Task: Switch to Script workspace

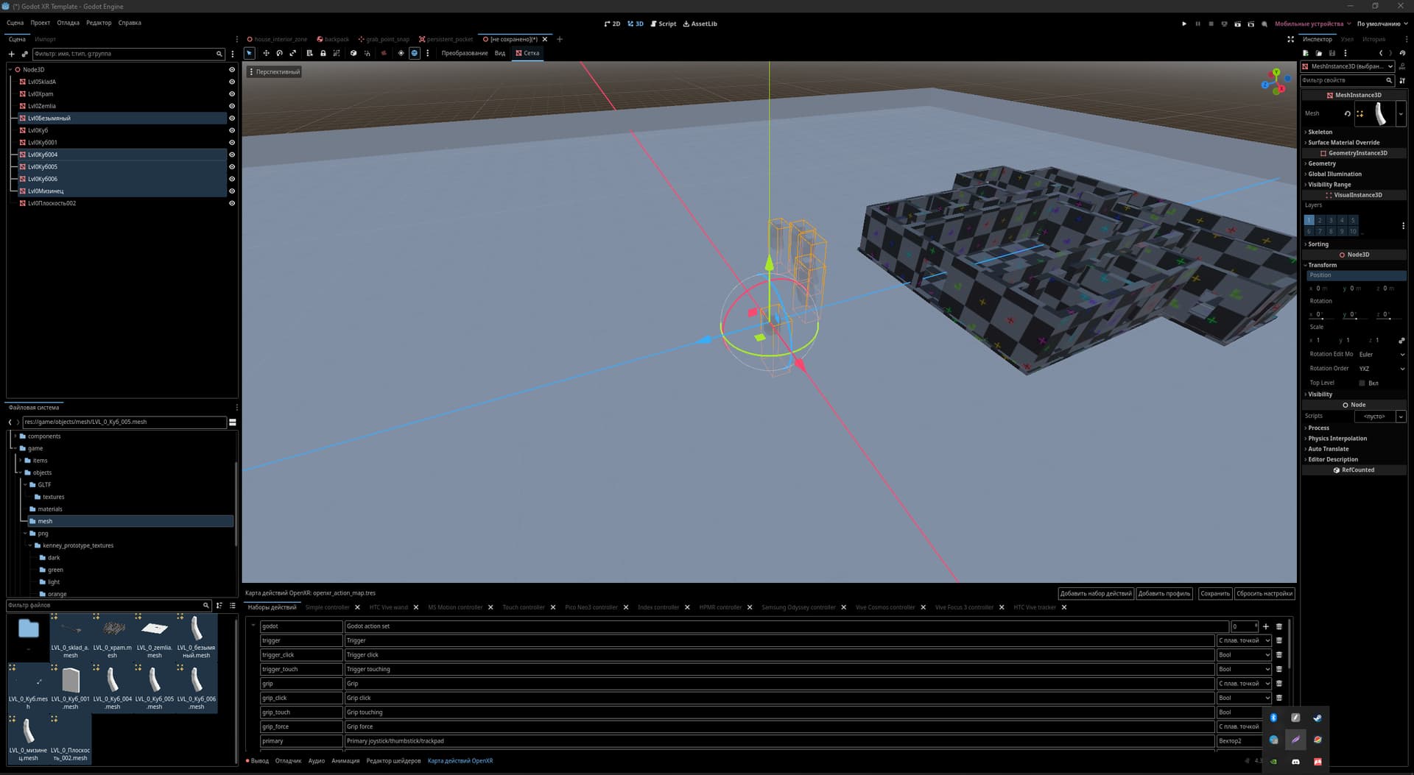Action: click(x=663, y=24)
